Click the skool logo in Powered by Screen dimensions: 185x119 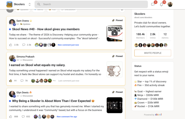coord(158,115)
